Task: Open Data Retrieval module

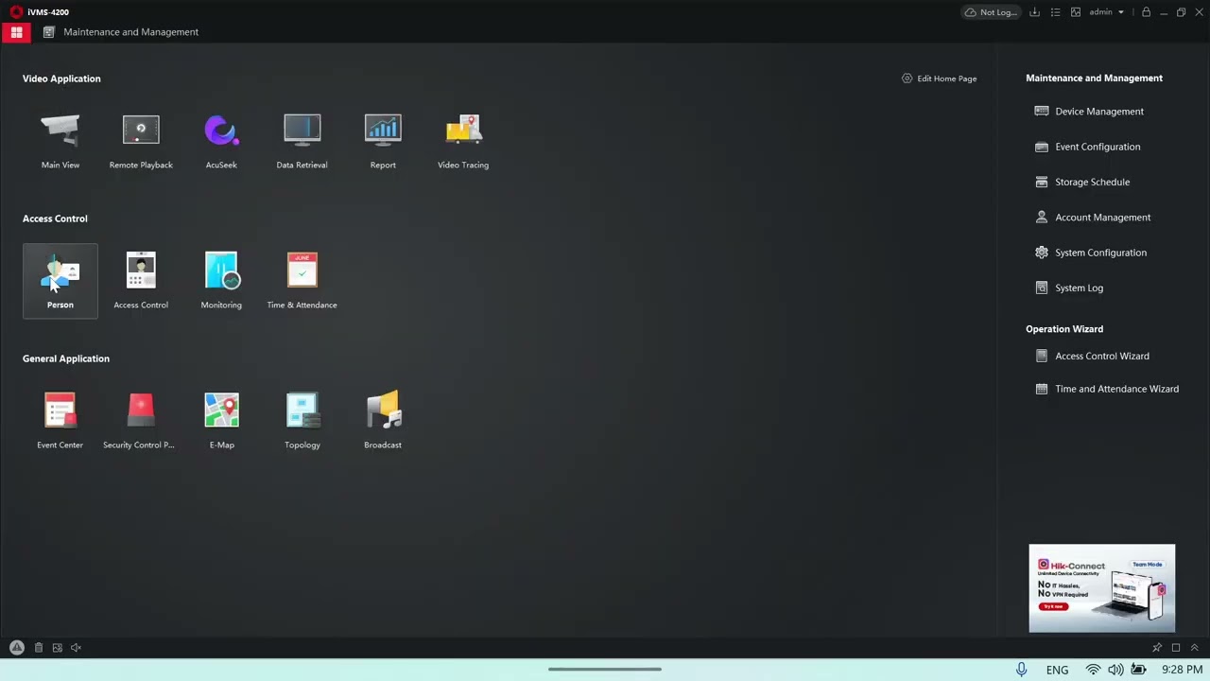Action: (302, 141)
